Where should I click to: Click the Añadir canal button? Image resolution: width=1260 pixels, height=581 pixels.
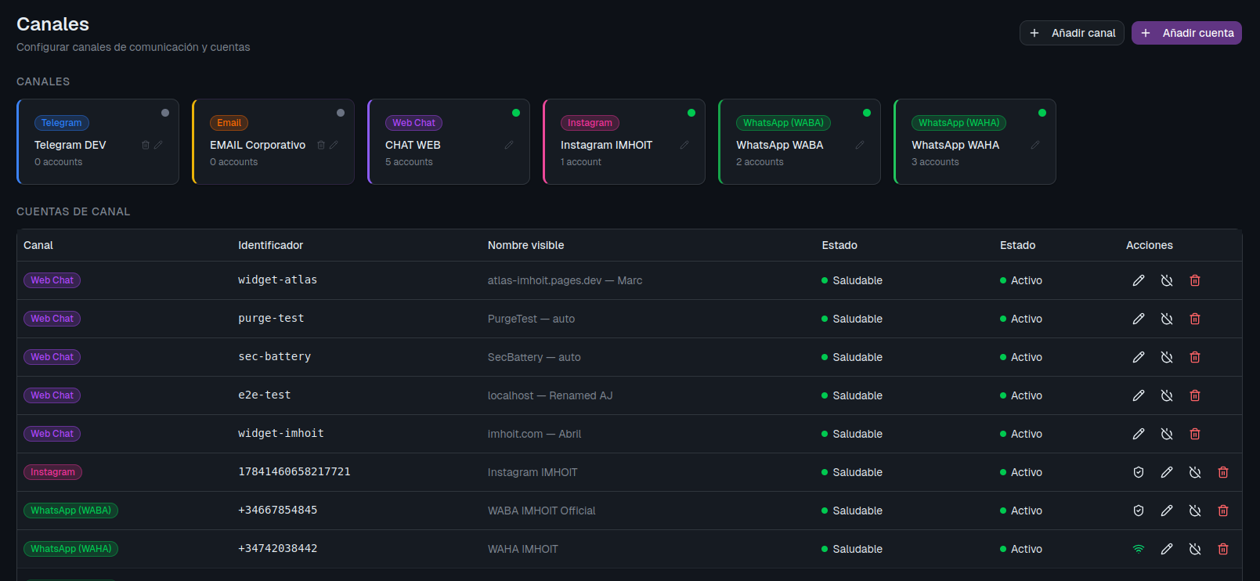pos(1072,33)
